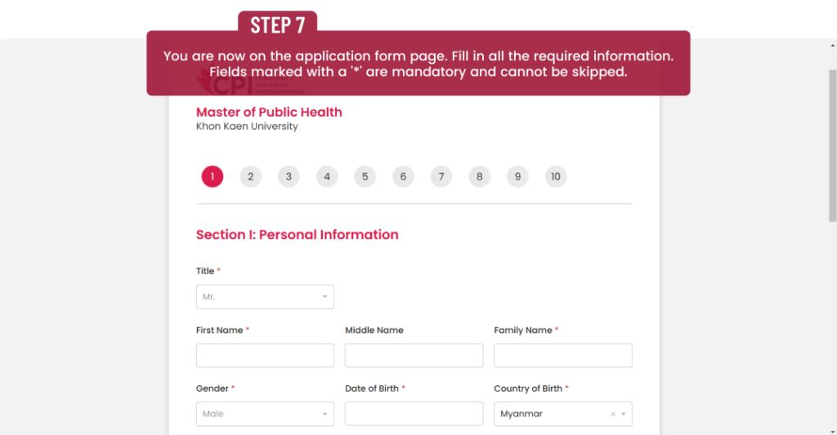This screenshot has width=837, height=435.
Task: Expand the Gender dropdown
Action: point(265,414)
